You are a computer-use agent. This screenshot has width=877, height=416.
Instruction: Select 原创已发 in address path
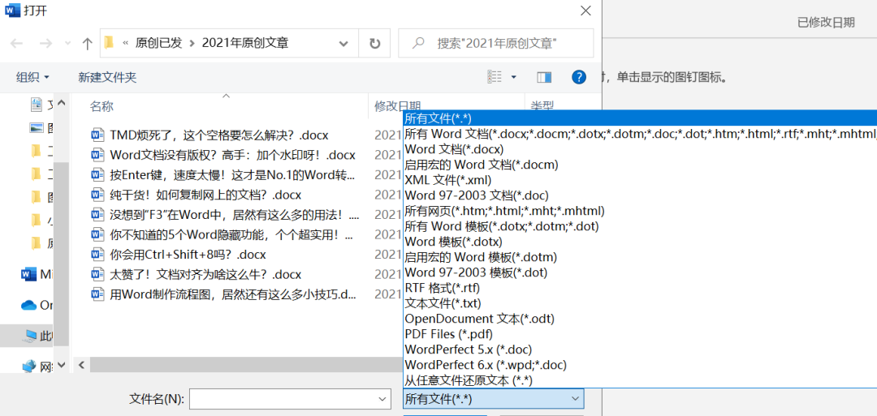(x=159, y=43)
